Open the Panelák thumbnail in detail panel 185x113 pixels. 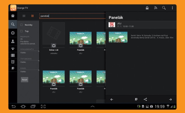(x=118, y=37)
